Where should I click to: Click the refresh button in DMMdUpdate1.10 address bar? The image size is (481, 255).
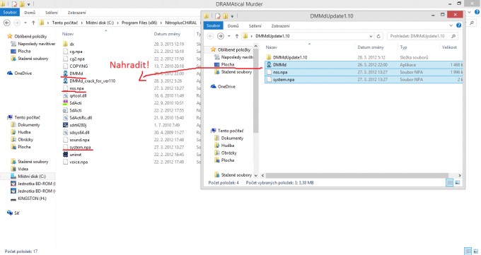point(378,36)
